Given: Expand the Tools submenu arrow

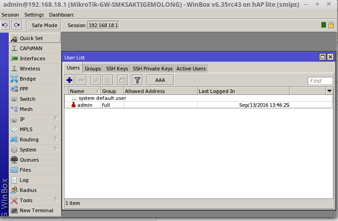Looking at the screenshot, I should point(56,200).
